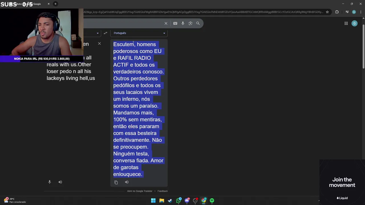Open Spotify from the taskbar
Image resolution: width=365 pixels, height=205 pixels.
(x=212, y=200)
